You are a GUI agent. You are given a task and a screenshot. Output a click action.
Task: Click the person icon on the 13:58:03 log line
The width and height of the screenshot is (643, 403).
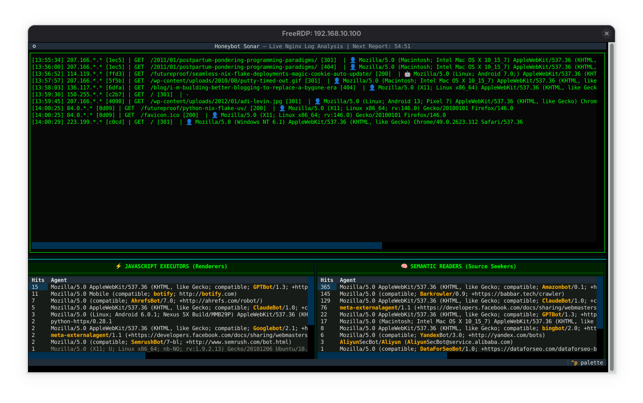tap(372, 88)
